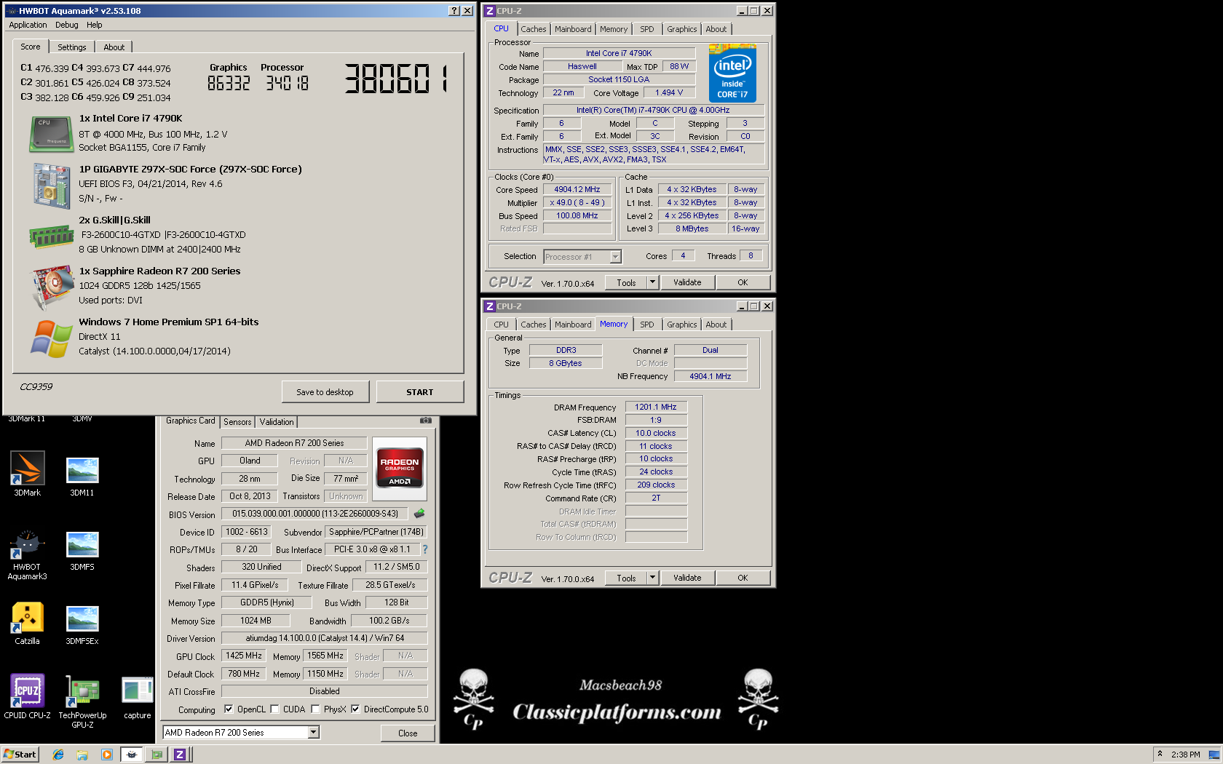Select the Score tab in Aquamark3
Screen dimensions: 1223x764
31,47
